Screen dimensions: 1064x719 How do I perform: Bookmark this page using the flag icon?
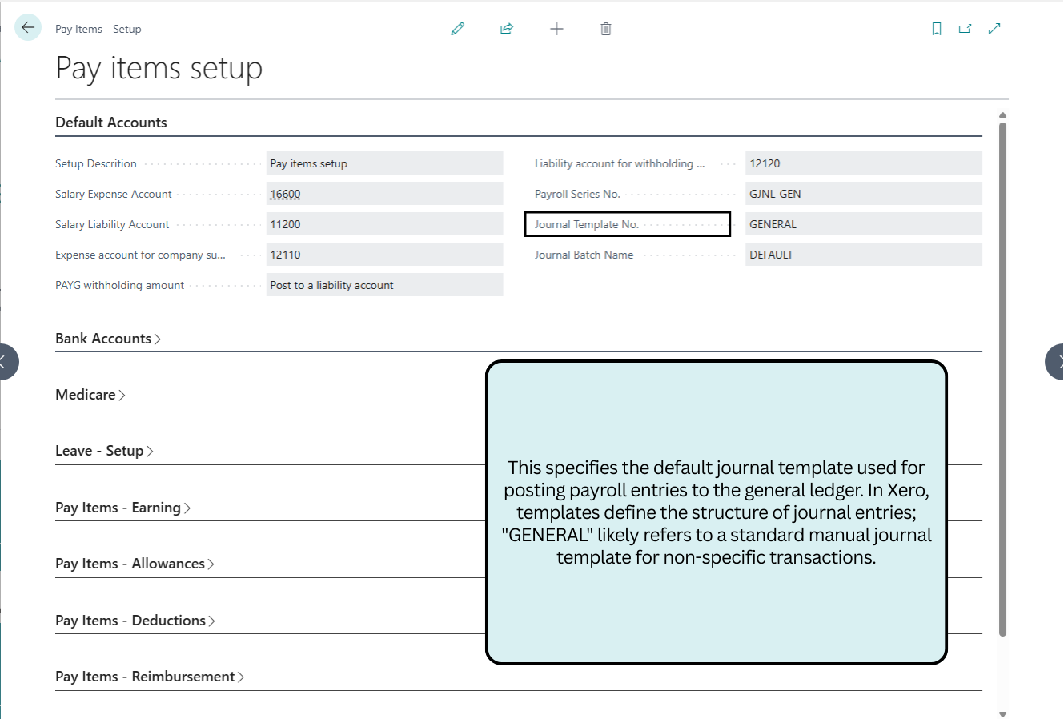(937, 28)
